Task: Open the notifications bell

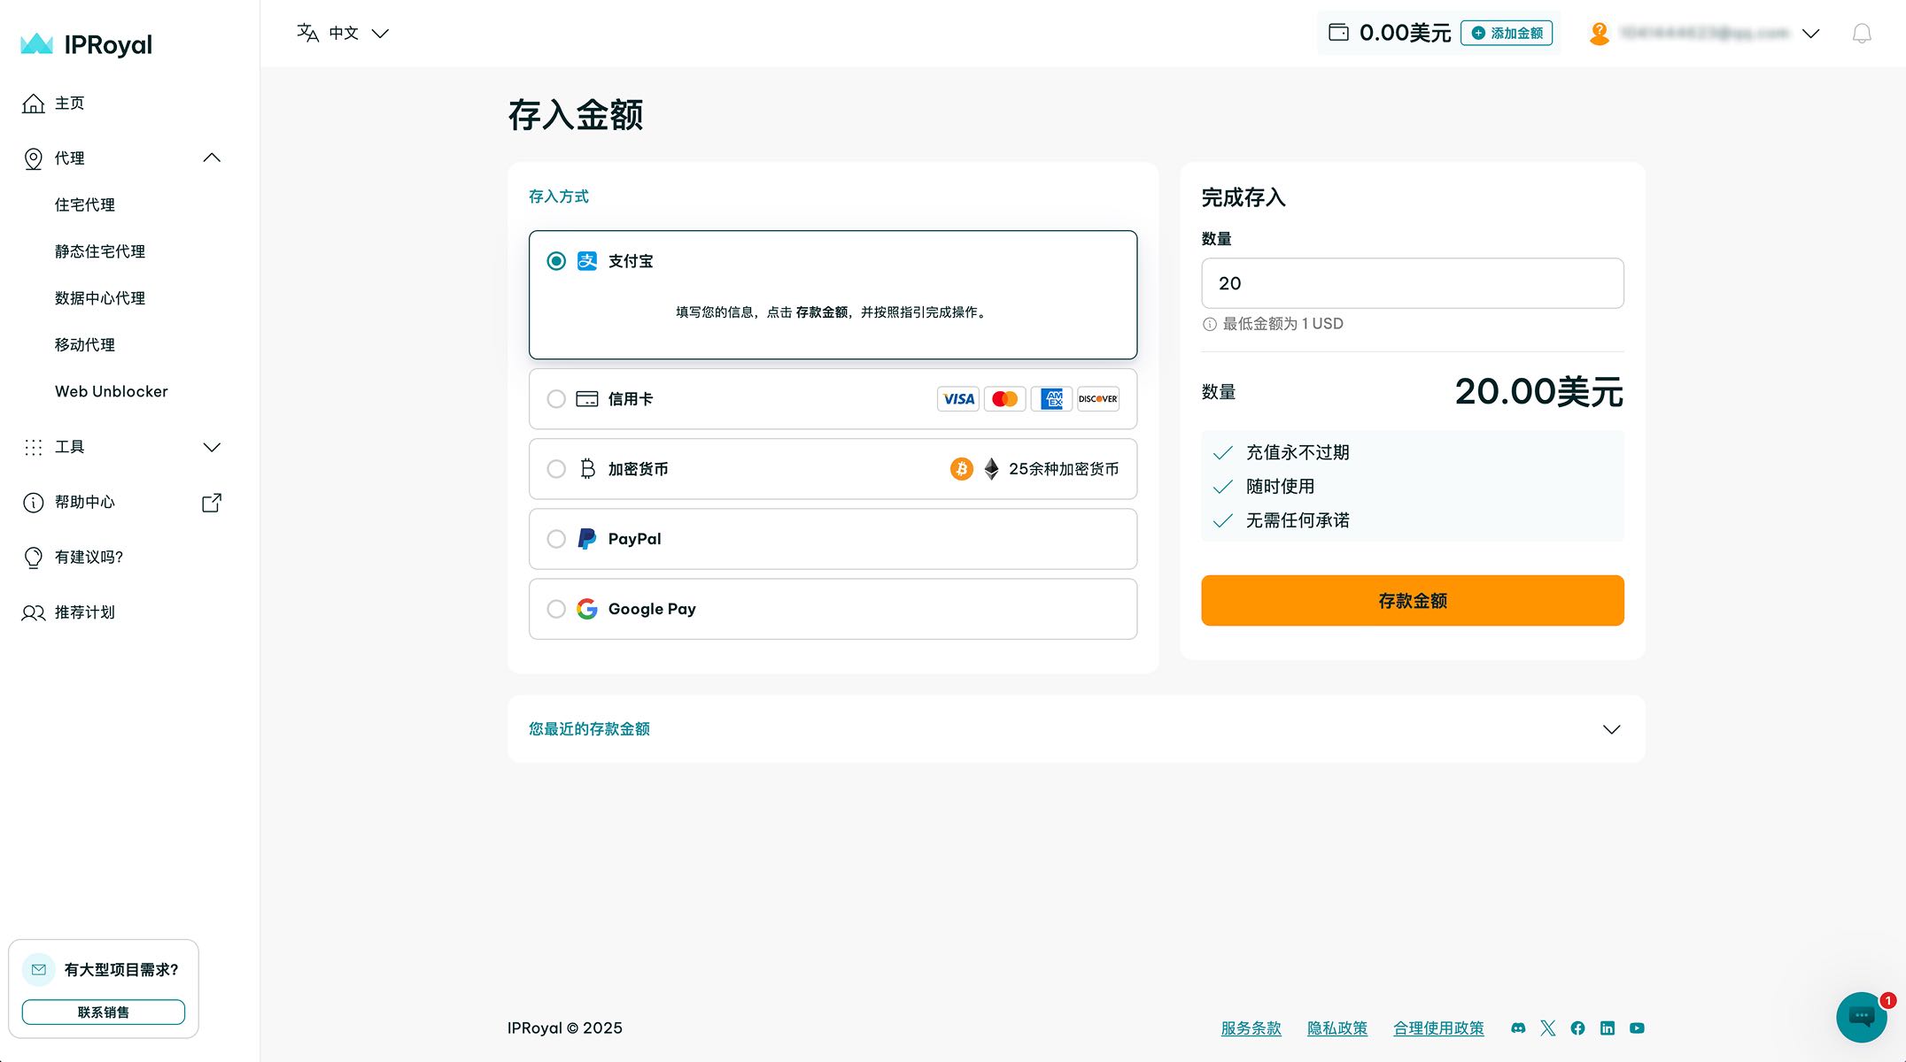Action: (x=1860, y=33)
